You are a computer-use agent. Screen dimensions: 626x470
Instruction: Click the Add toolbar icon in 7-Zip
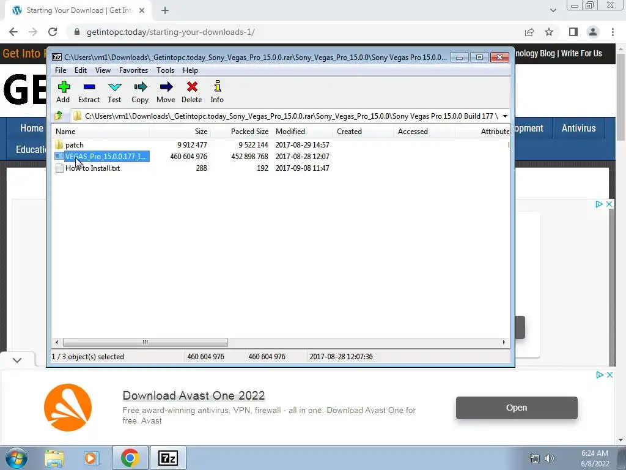tap(63, 92)
